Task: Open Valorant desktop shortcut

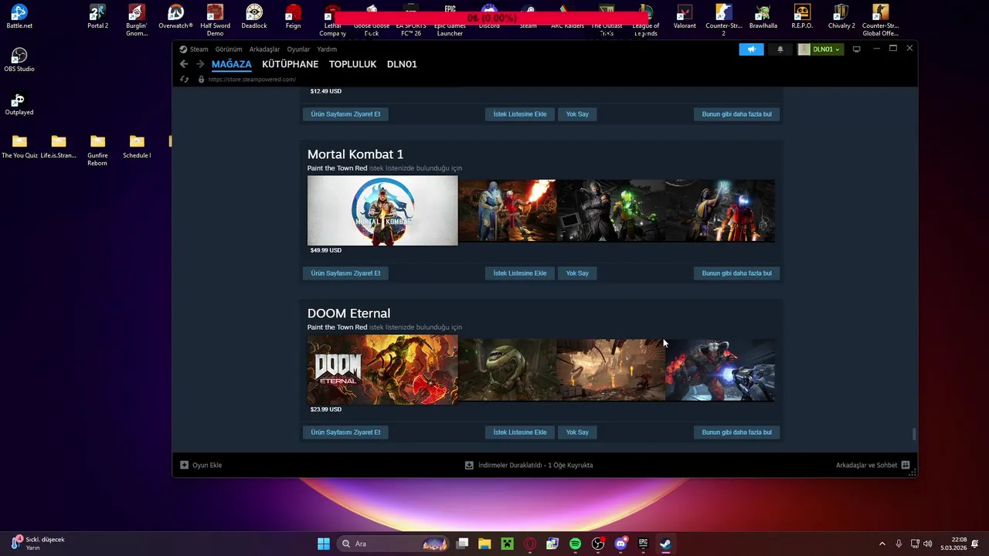Action: (685, 17)
